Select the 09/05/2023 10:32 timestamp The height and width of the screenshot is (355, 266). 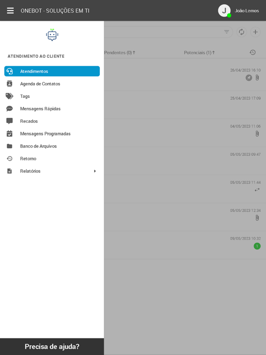point(245,239)
